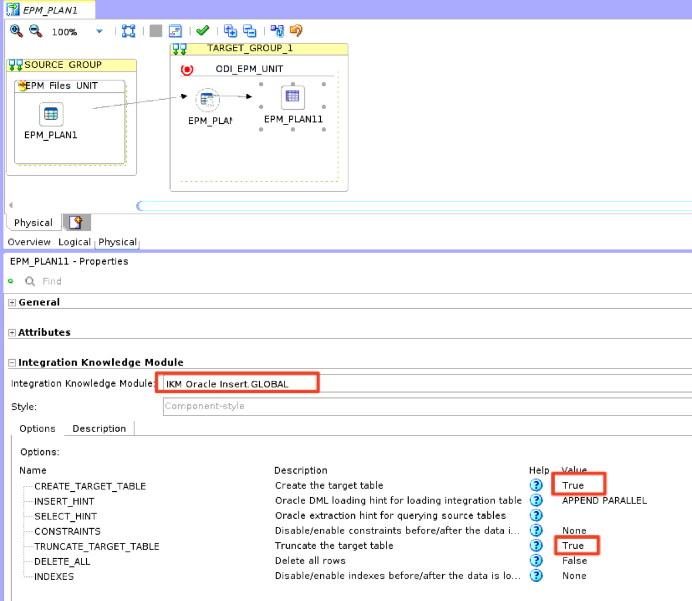Click the zoom out magnifier icon
This screenshot has height=601, width=692.
tap(36, 31)
